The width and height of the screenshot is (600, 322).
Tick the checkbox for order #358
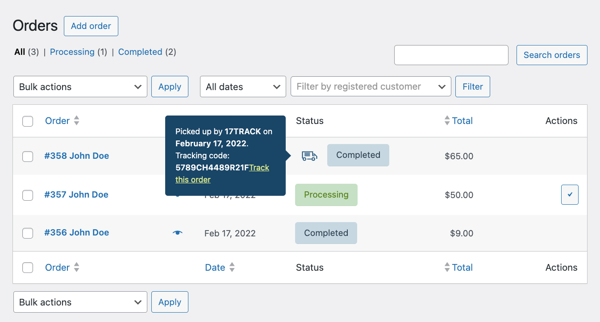(28, 156)
